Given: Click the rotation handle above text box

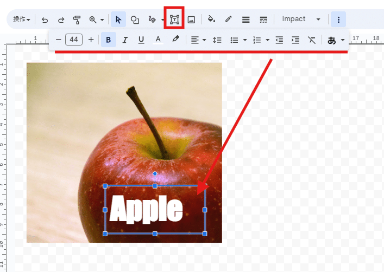Looking at the screenshot, I should [x=155, y=174].
